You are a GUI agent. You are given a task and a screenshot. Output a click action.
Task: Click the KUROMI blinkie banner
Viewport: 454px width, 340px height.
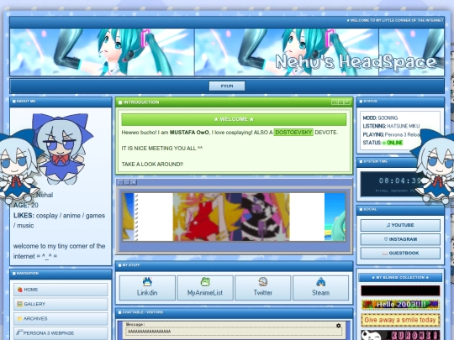click(x=400, y=335)
